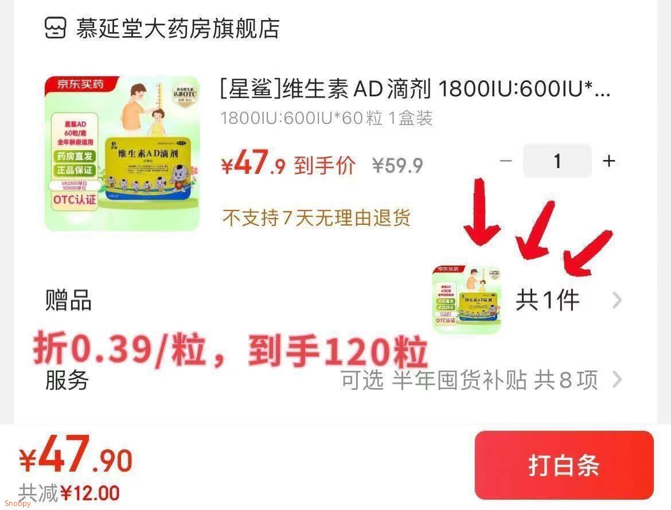Tap the ¥47.9 到手价 price label
The image size is (671, 510).
[288, 163]
